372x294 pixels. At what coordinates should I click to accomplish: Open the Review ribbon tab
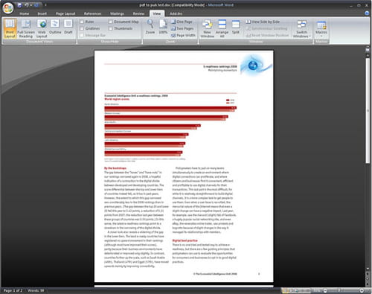tap(138, 13)
